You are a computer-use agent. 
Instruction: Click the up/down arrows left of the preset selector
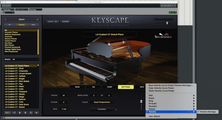coord(2,13)
